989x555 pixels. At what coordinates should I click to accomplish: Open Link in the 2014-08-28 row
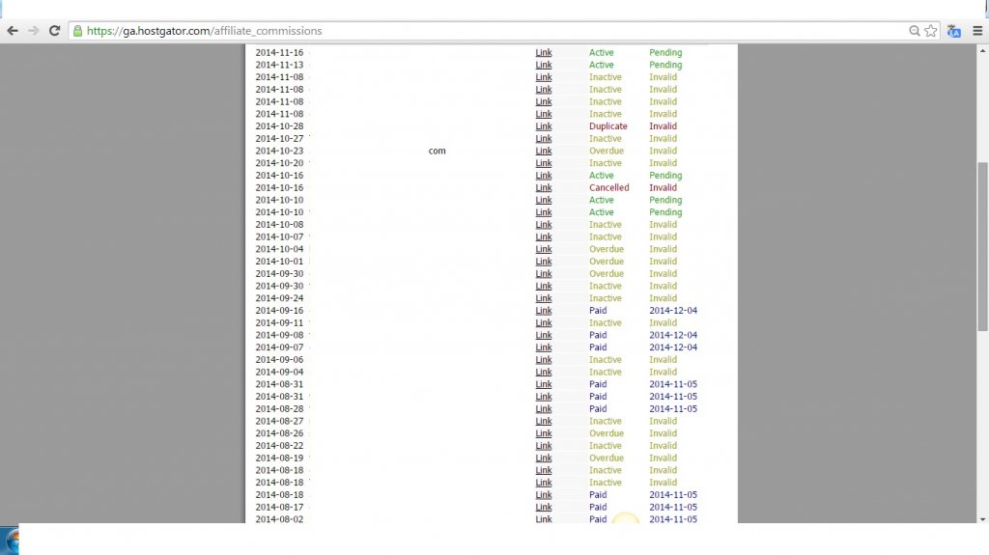coord(544,408)
